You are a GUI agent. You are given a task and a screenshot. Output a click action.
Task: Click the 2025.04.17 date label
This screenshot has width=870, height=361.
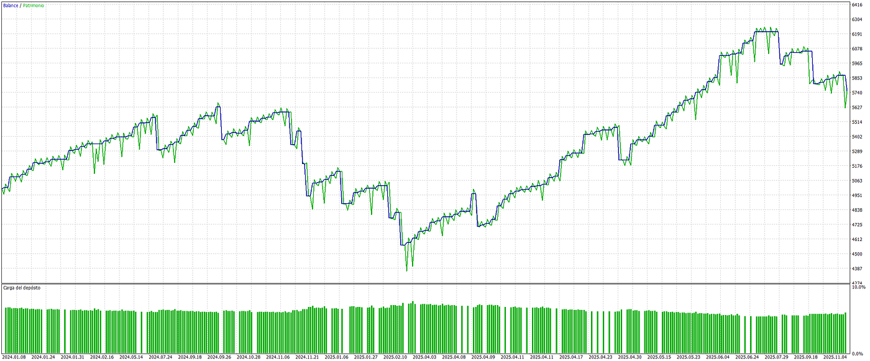click(x=572, y=357)
